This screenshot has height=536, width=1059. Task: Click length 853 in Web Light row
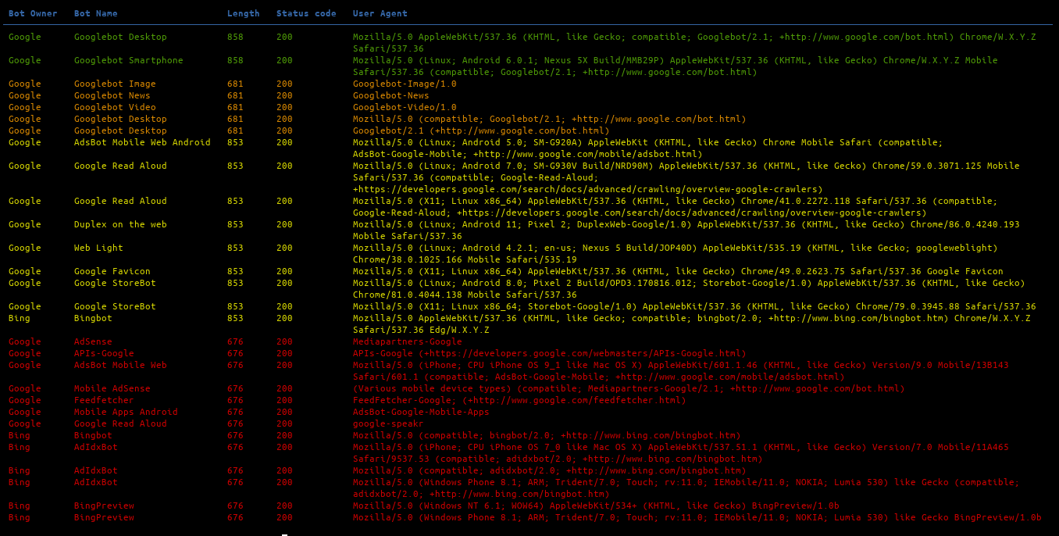(x=235, y=248)
